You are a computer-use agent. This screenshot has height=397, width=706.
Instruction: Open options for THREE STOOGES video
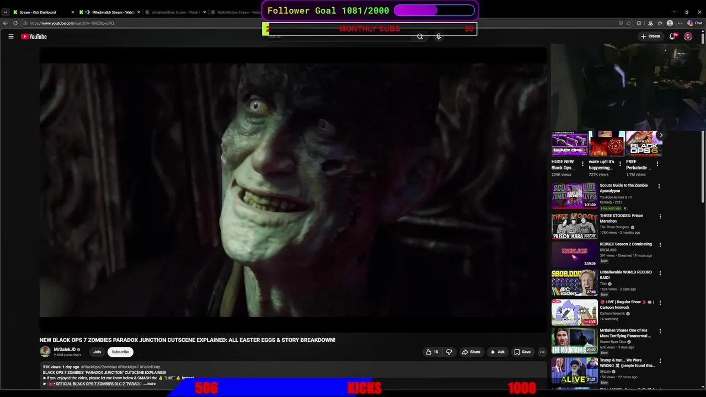click(660, 217)
